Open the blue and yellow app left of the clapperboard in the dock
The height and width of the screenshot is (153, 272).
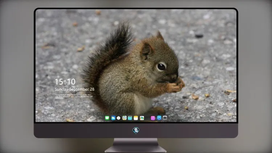click(124, 118)
